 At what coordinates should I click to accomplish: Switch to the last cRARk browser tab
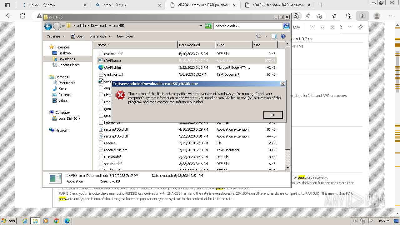(x=277, y=5)
